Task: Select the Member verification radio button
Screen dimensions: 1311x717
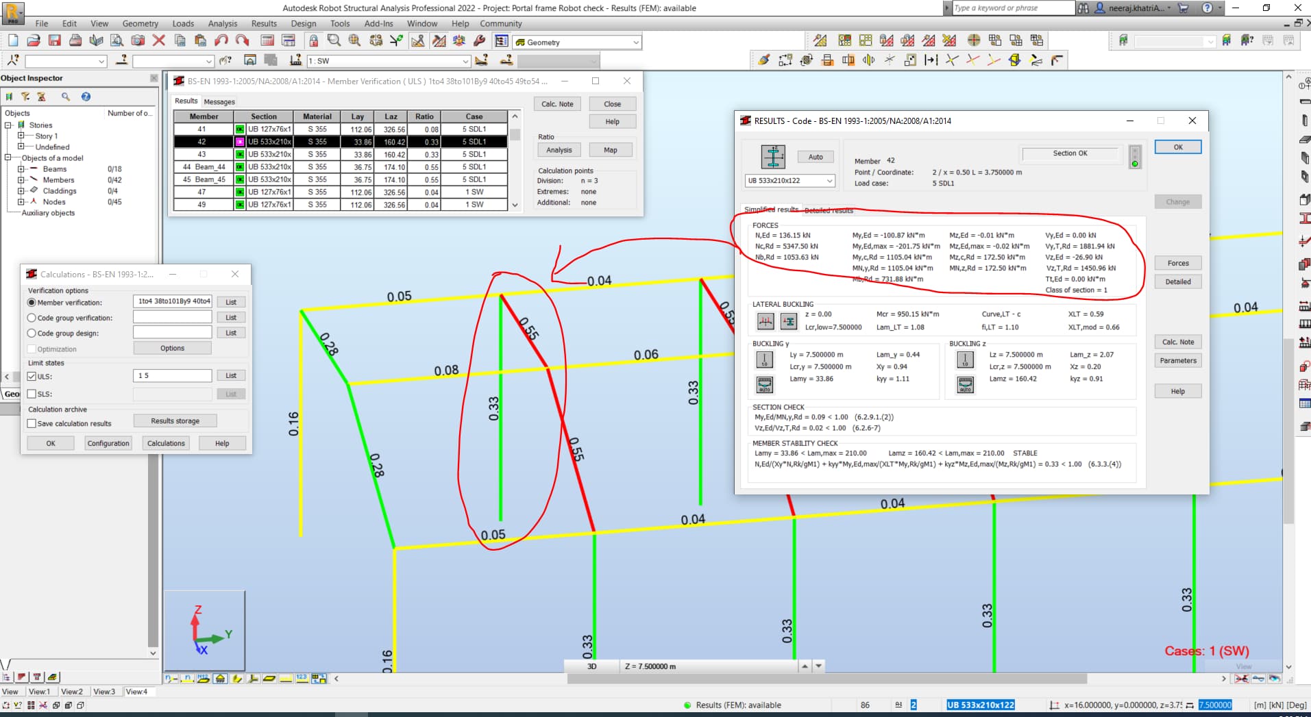Action: coord(32,302)
